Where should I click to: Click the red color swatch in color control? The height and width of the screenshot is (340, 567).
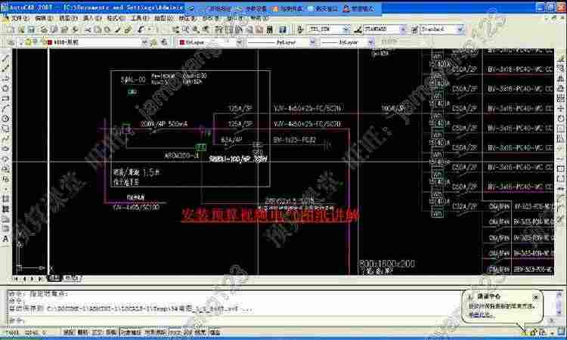pos(182,42)
